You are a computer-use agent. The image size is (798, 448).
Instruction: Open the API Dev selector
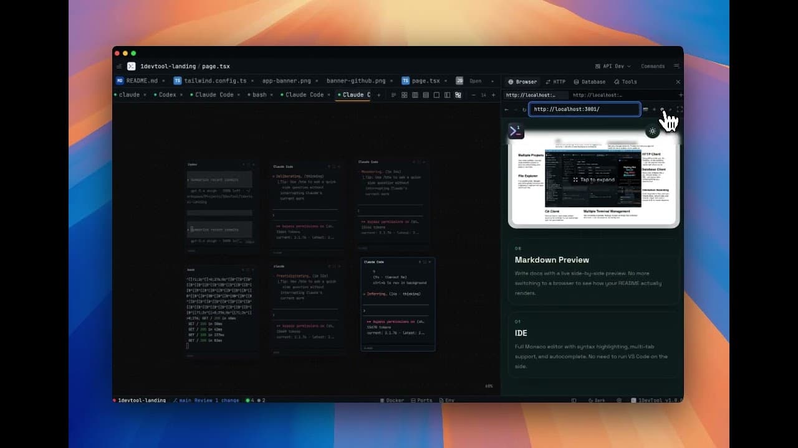pos(613,66)
